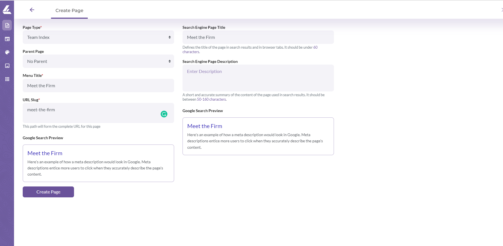Image resolution: width=503 pixels, height=246 pixels.
Task: Click the 50-160 characters hint text
Action: point(212,100)
